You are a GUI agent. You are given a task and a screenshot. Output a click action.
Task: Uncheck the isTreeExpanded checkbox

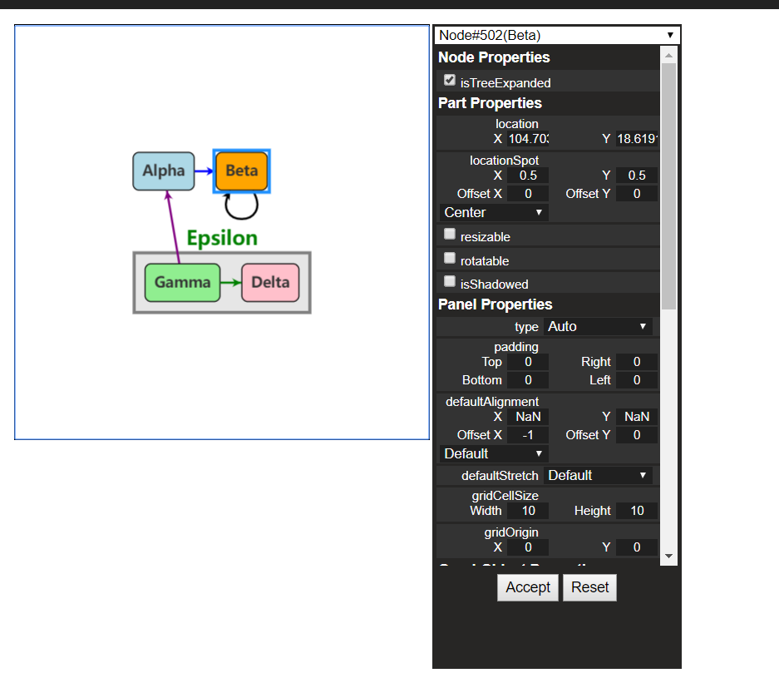450,80
